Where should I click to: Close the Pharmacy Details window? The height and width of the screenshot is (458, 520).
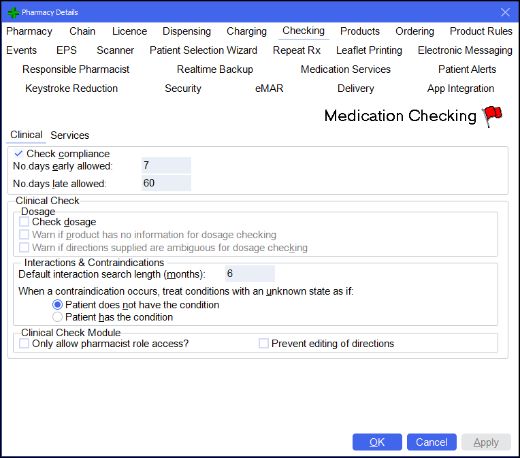pyautogui.click(x=505, y=12)
